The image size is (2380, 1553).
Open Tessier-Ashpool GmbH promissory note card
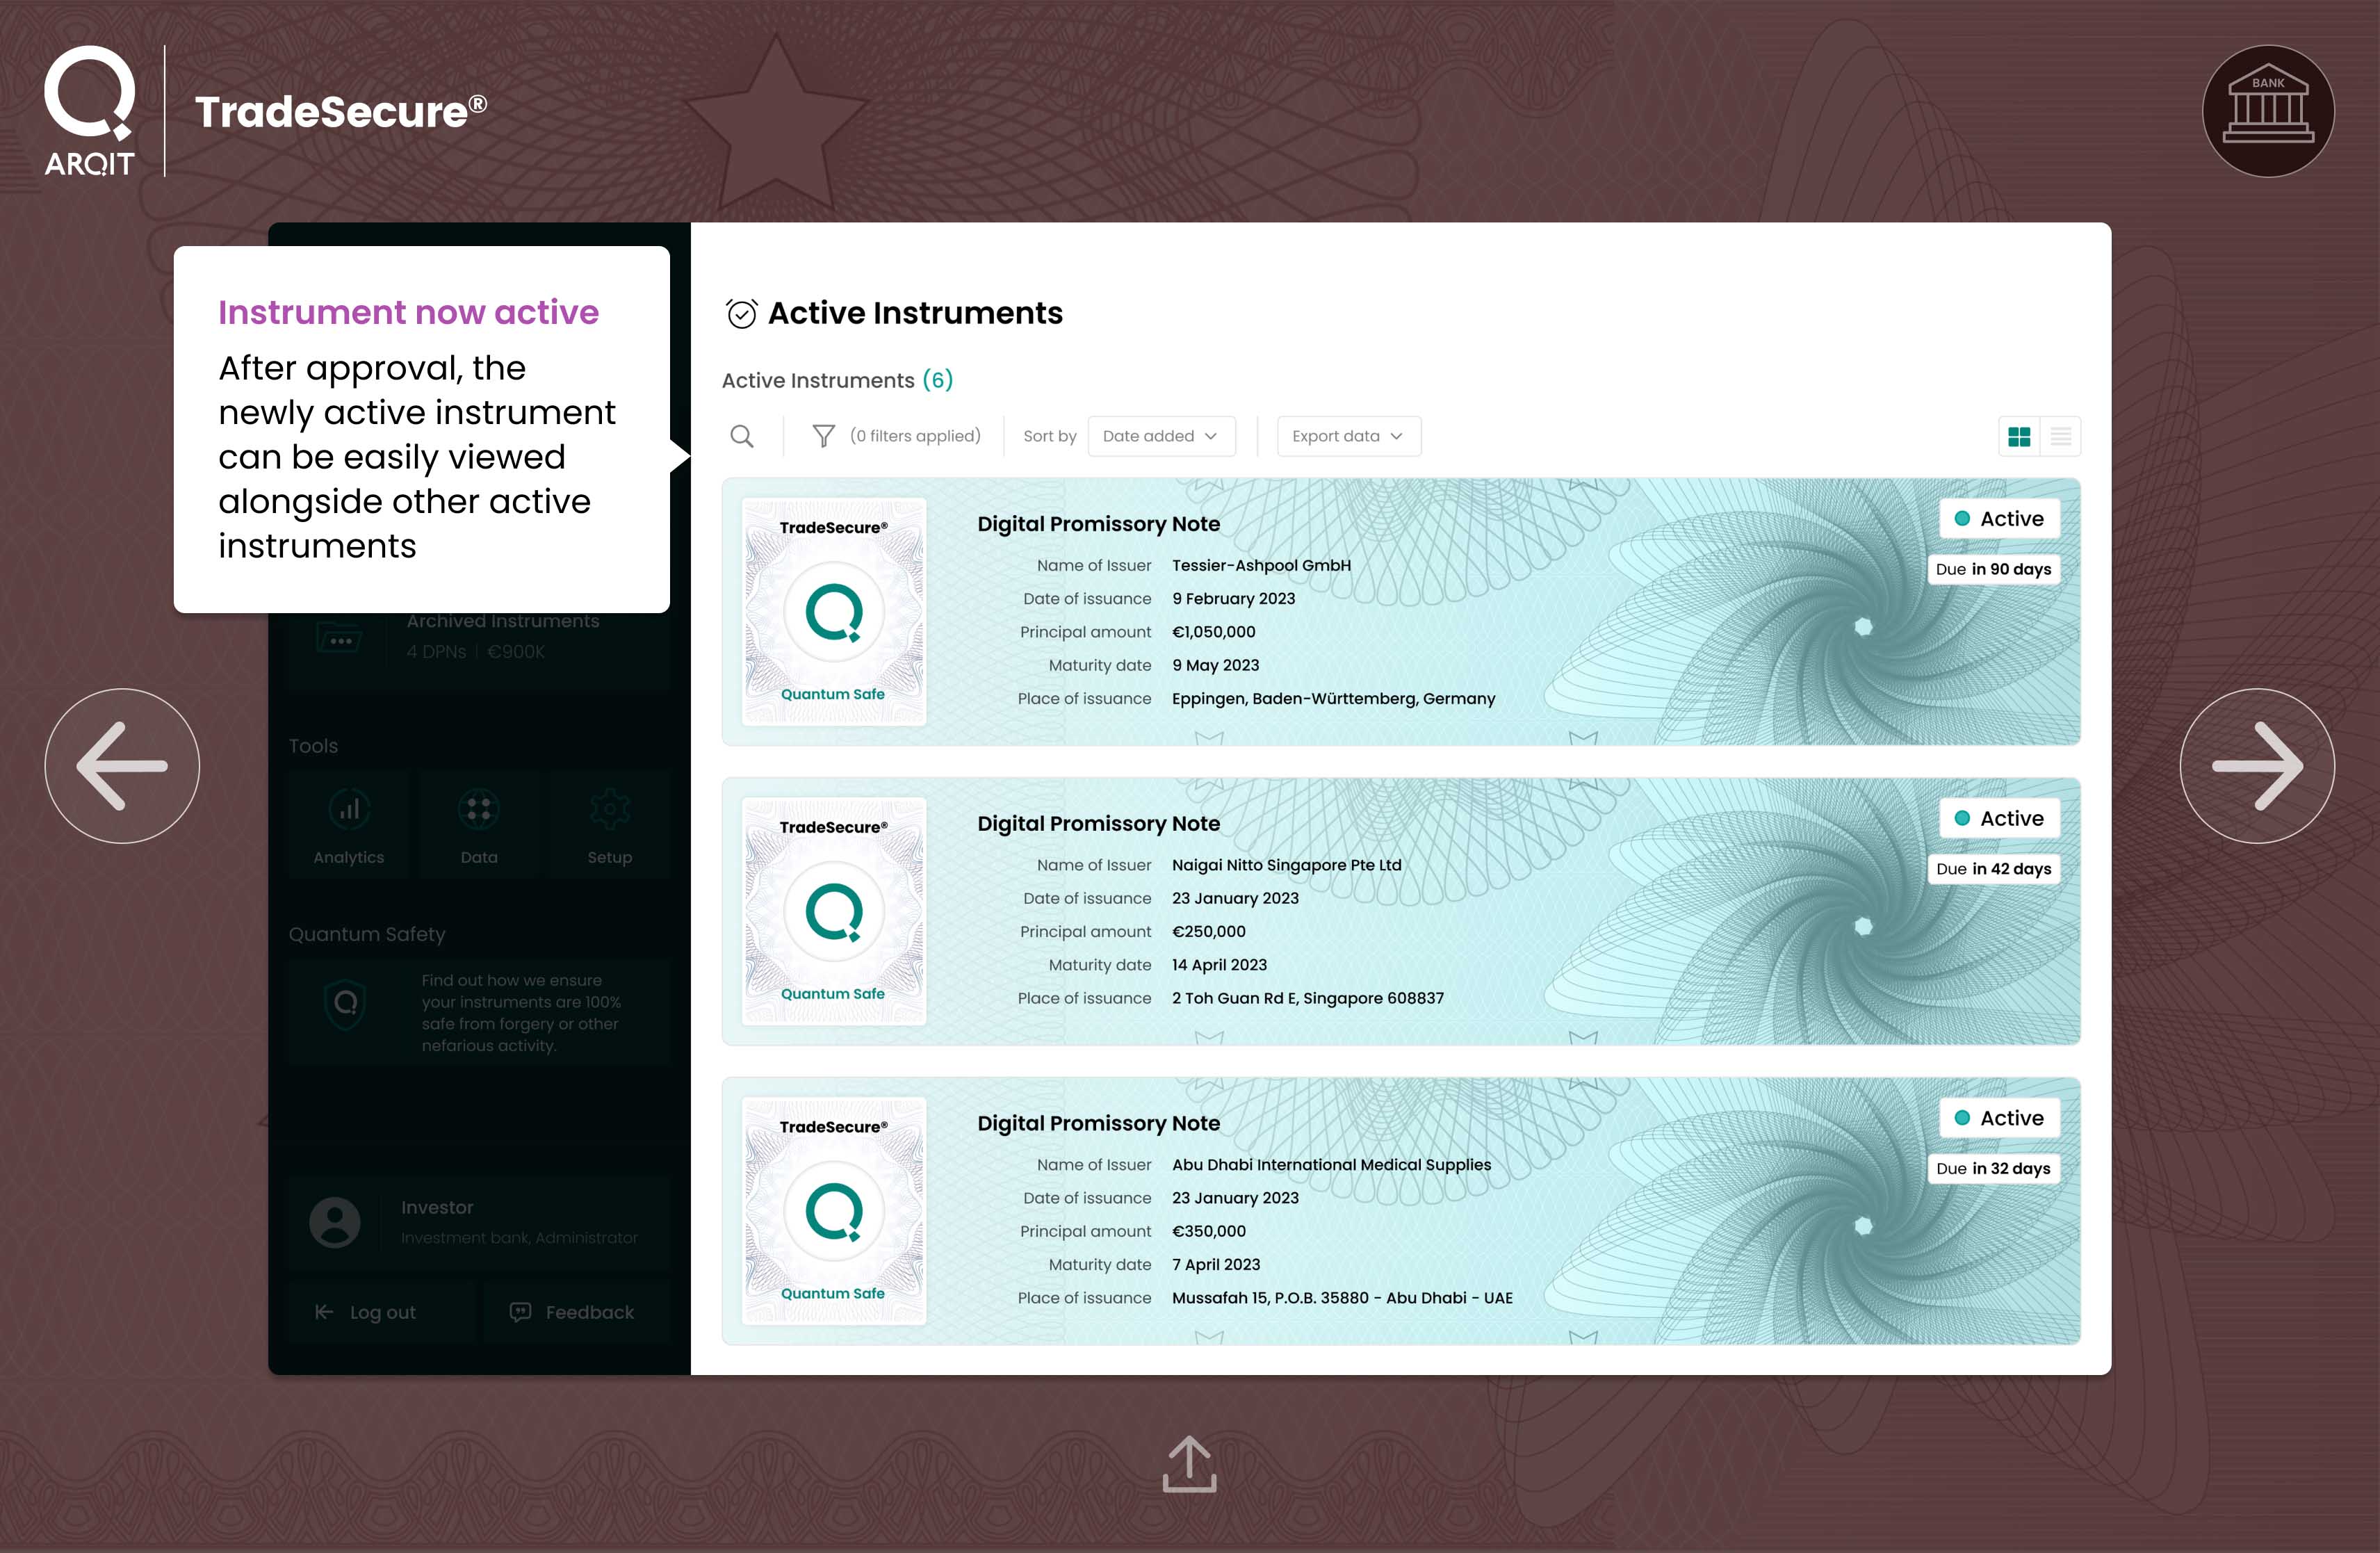1401,611
